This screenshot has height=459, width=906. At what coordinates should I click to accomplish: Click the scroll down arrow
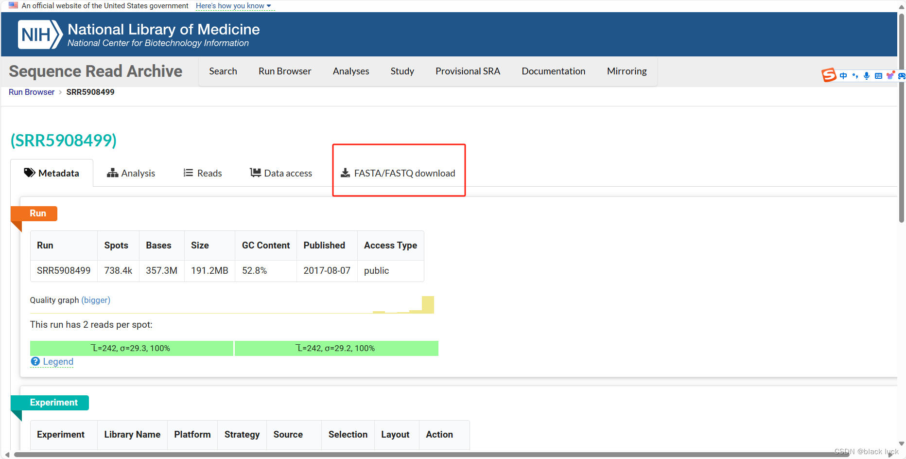pos(902,443)
